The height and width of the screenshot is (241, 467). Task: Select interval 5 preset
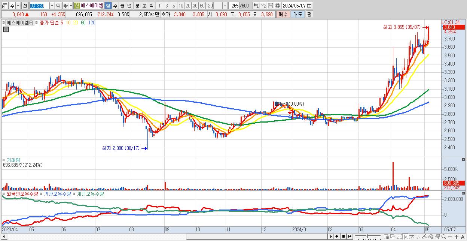click(x=174, y=6)
